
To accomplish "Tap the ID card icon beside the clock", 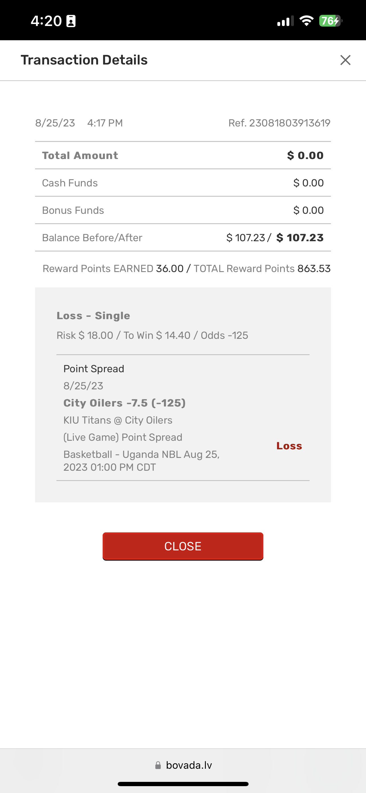I will [x=71, y=21].
